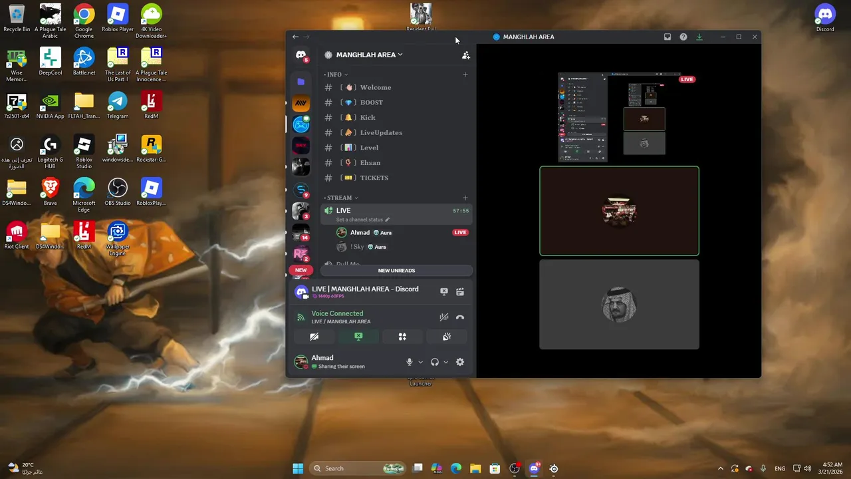Open connection info via the green signal icon
The height and width of the screenshot is (479, 851).
(x=301, y=317)
